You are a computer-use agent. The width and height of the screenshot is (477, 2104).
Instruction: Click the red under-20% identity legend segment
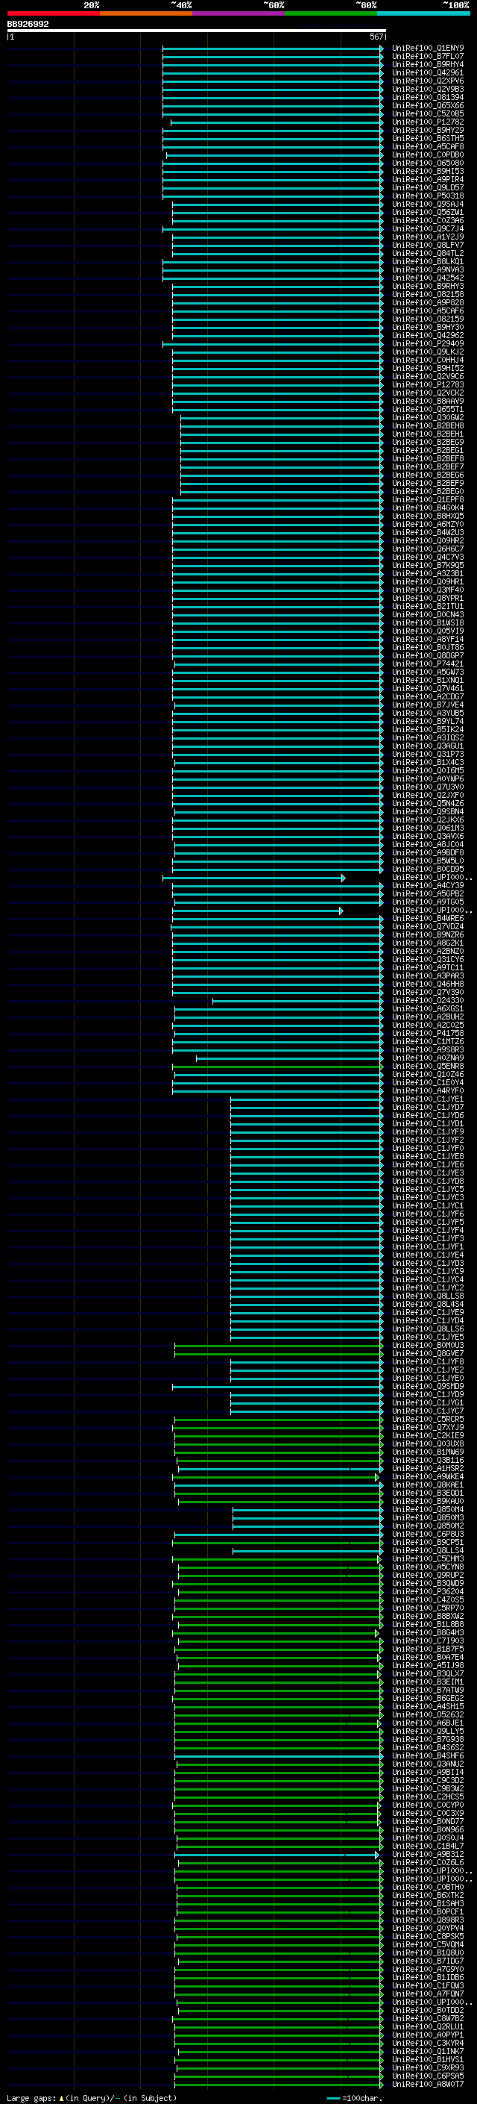(x=53, y=13)
